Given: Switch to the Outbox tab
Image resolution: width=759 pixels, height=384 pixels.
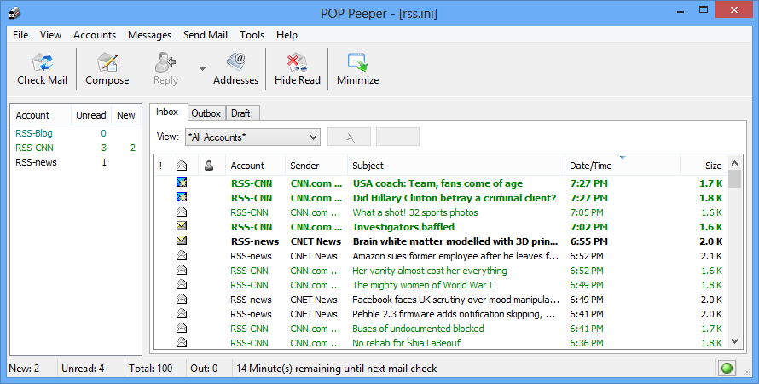Looking at the screenshot, I should (x=206, y=113).
